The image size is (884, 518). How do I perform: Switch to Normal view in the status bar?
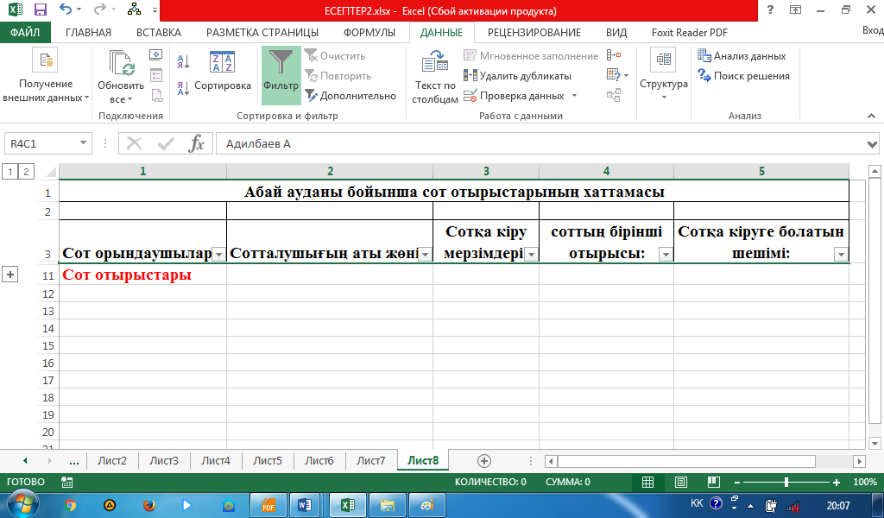click(647, 482)
